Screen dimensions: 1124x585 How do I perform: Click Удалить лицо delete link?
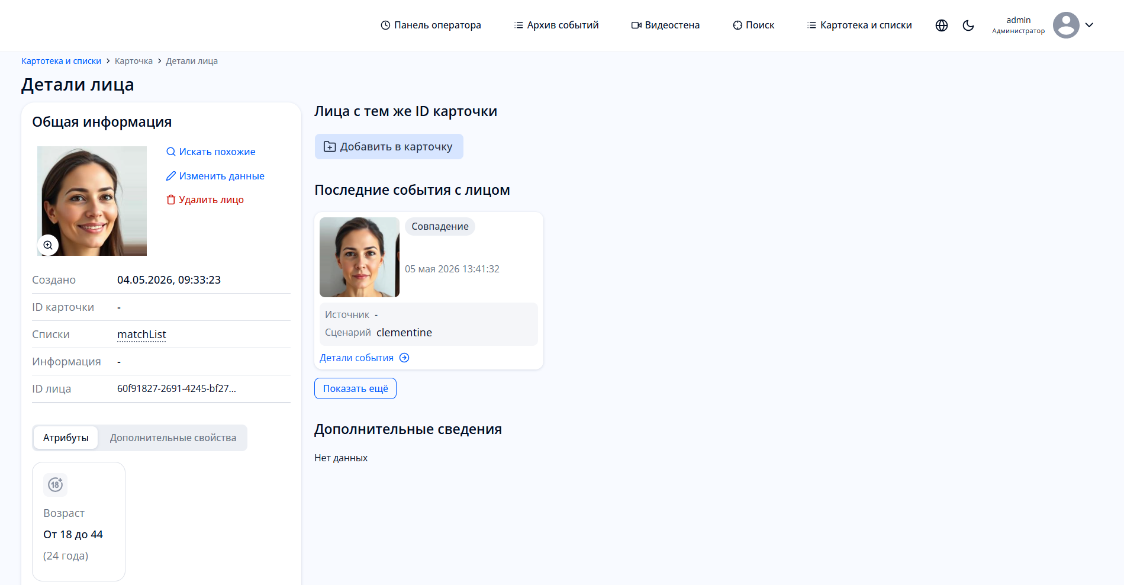pyautogui.click(x=205, y=200)
